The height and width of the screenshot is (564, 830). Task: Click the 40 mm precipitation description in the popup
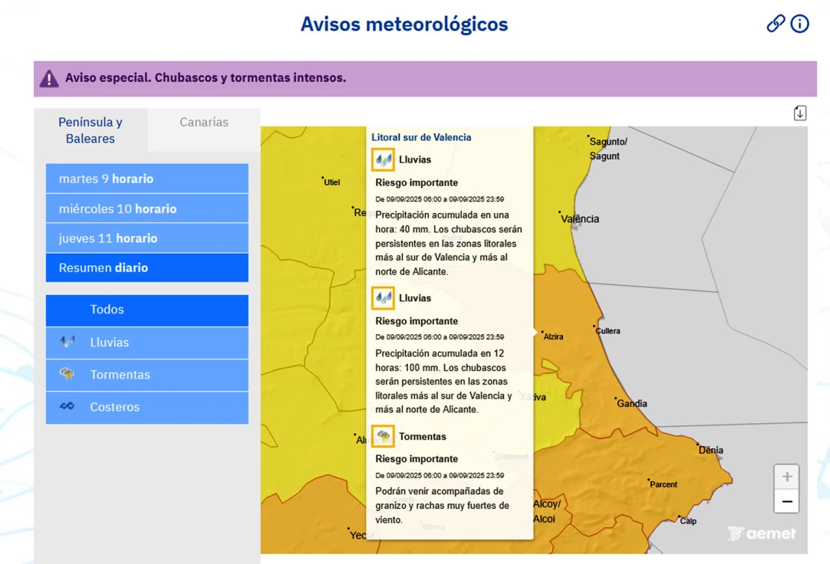coord(449,243)
